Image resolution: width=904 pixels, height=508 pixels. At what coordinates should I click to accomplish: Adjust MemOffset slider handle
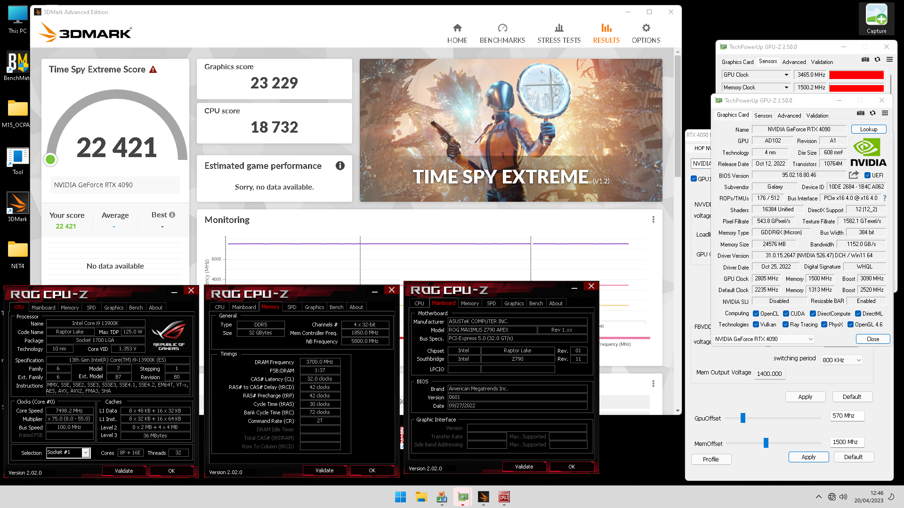point(766,443)
